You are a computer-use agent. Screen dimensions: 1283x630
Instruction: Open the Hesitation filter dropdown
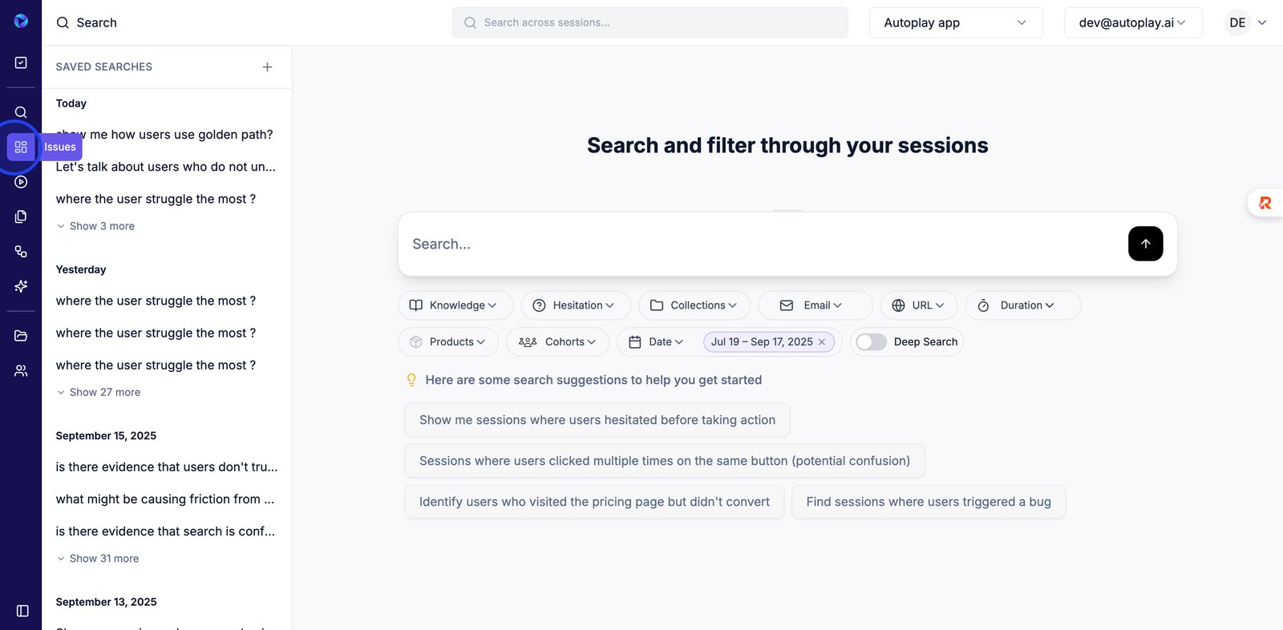[x=575, y=305]
